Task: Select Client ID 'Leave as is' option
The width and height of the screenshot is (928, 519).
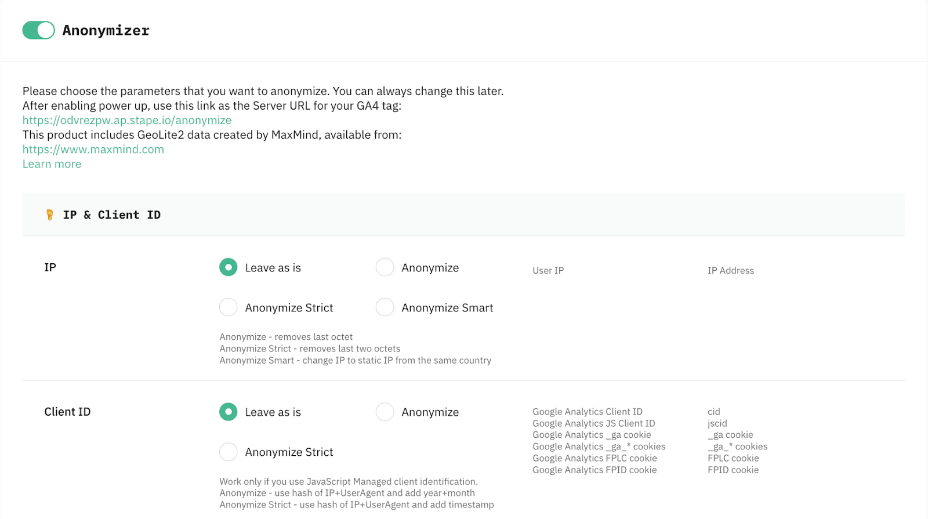Action: coord(229,412)
